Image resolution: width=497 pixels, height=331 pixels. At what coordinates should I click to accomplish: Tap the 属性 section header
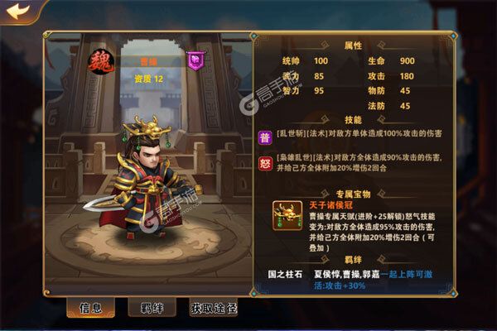[353, 46]
